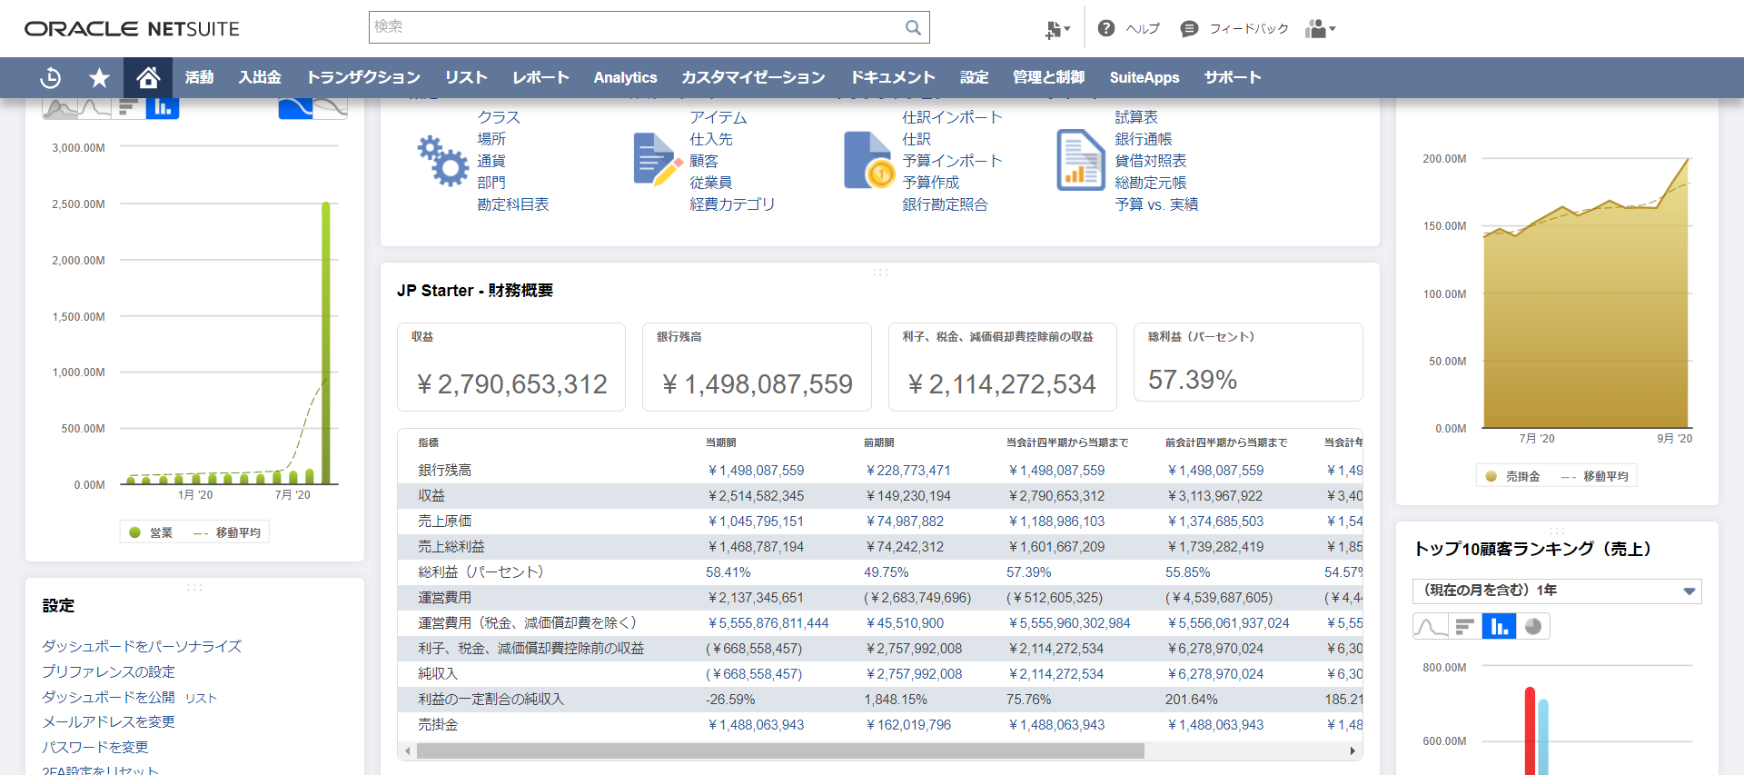Screen dimensions: 1744x775
Task: Open the Analytics menu
Action: click(x=625, y=78)
